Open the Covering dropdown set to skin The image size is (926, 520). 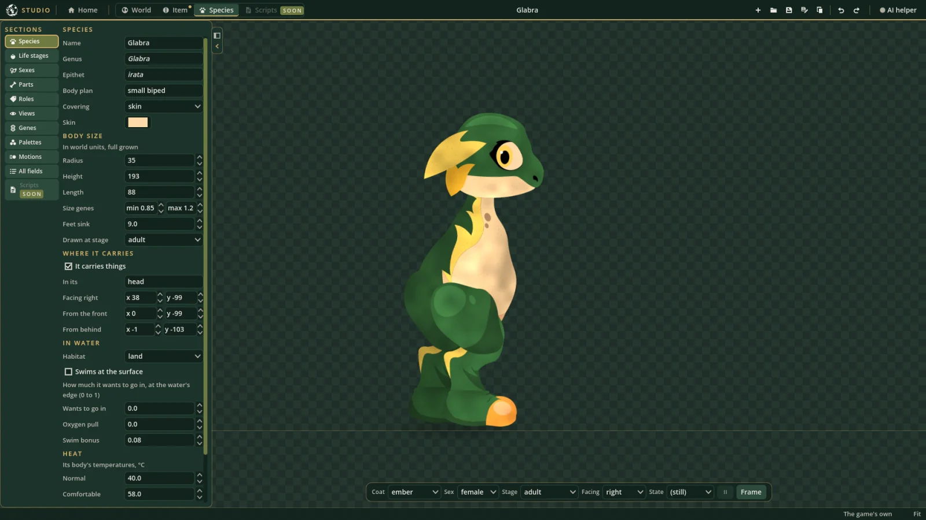[x=164, y=106]
